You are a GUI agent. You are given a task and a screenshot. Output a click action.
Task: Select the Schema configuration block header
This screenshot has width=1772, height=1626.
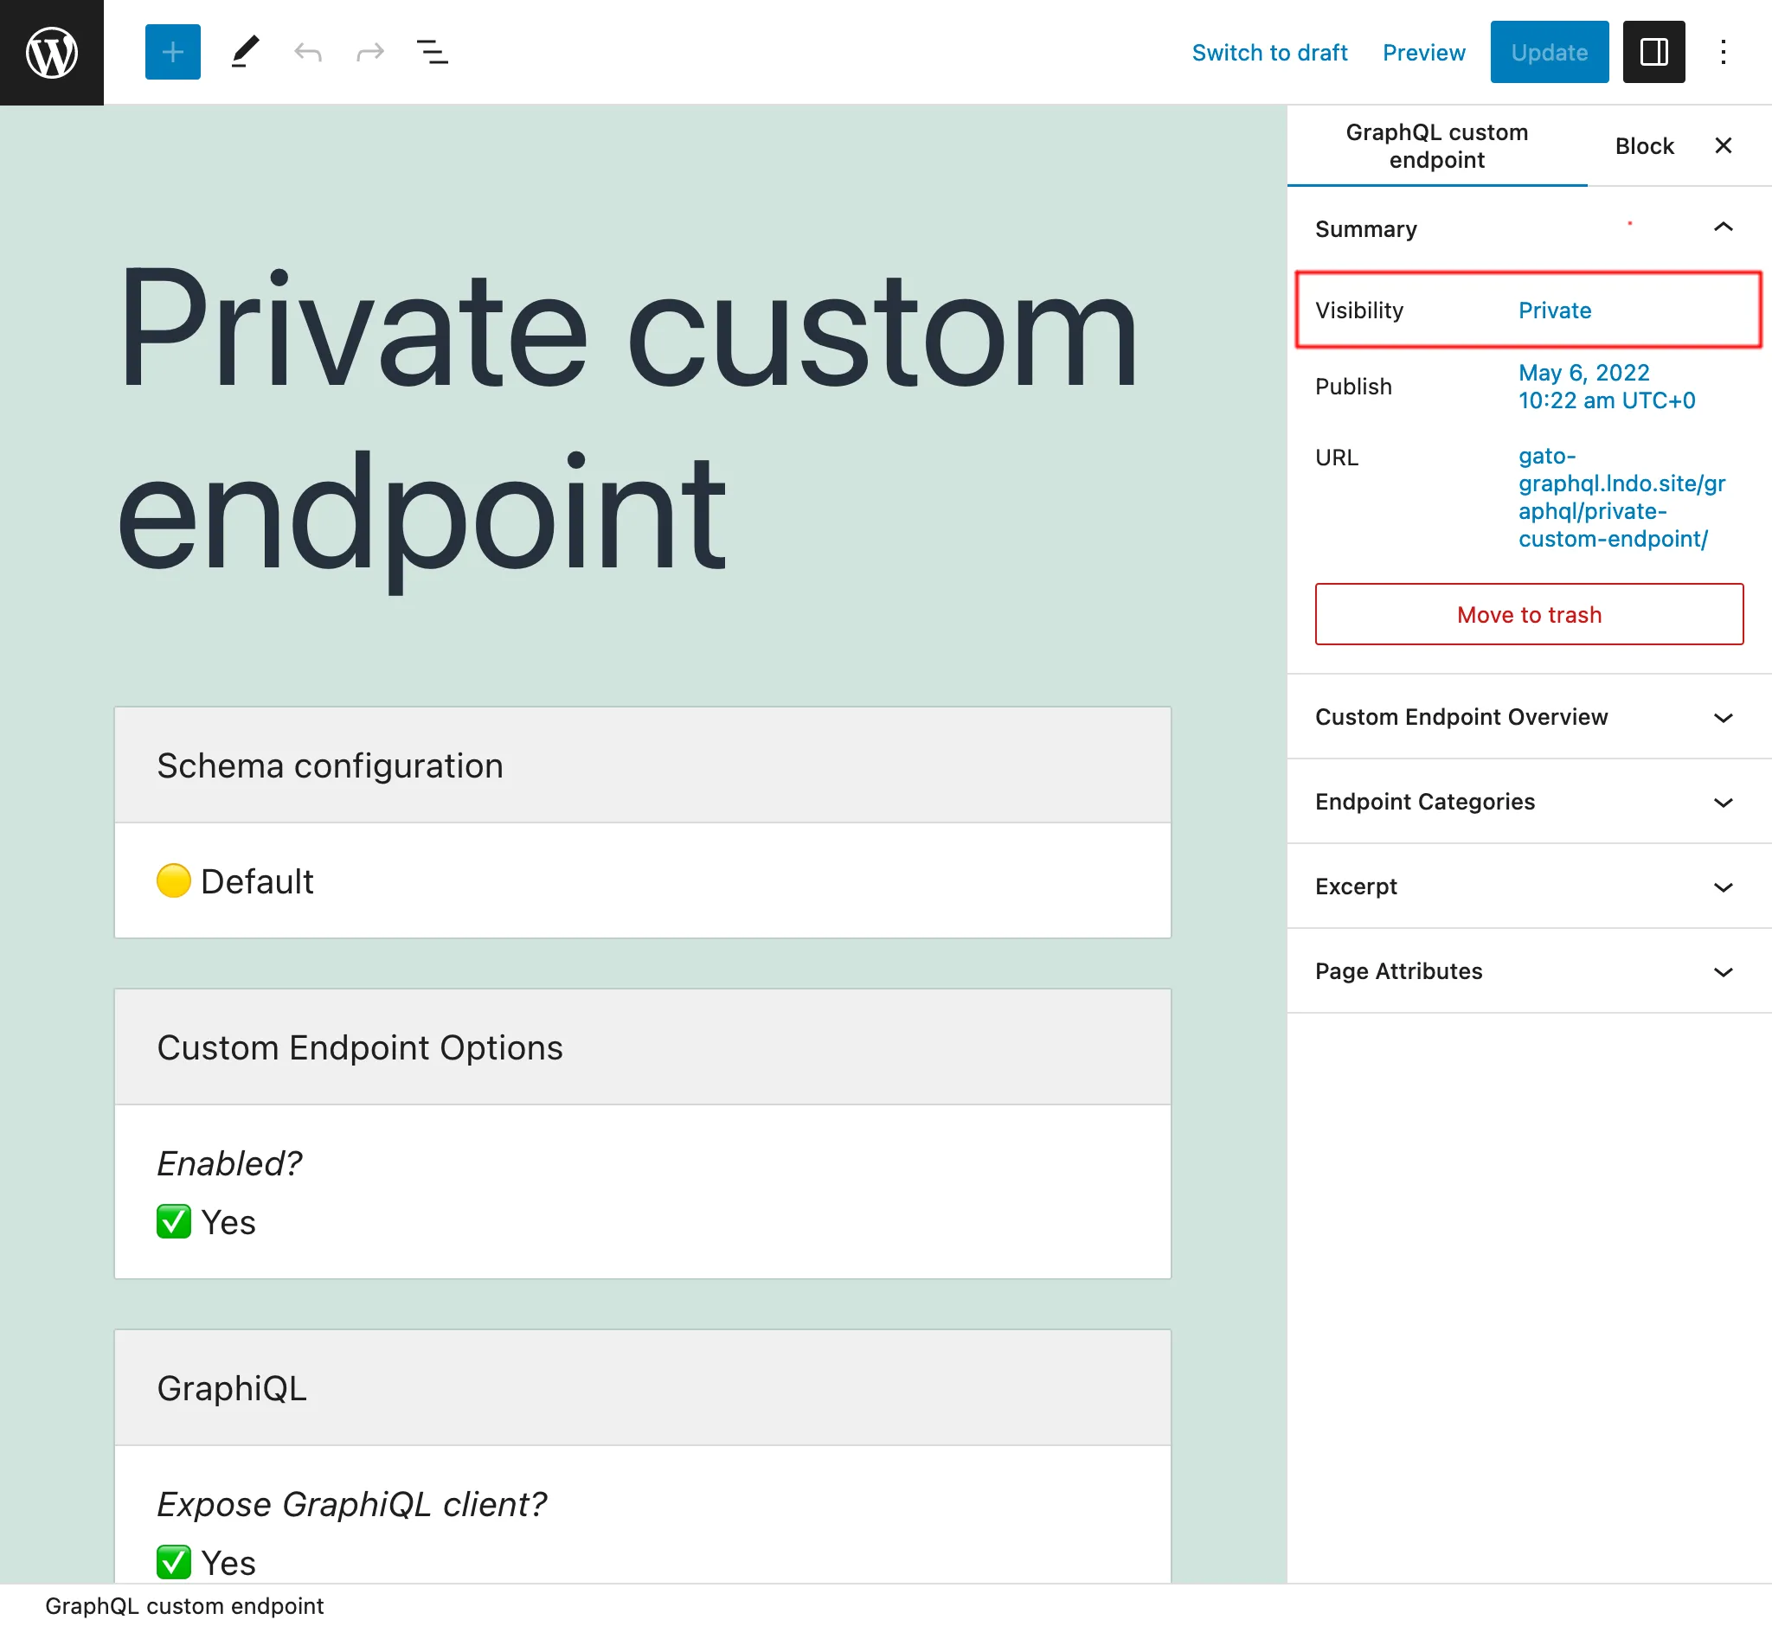[642, 765]
